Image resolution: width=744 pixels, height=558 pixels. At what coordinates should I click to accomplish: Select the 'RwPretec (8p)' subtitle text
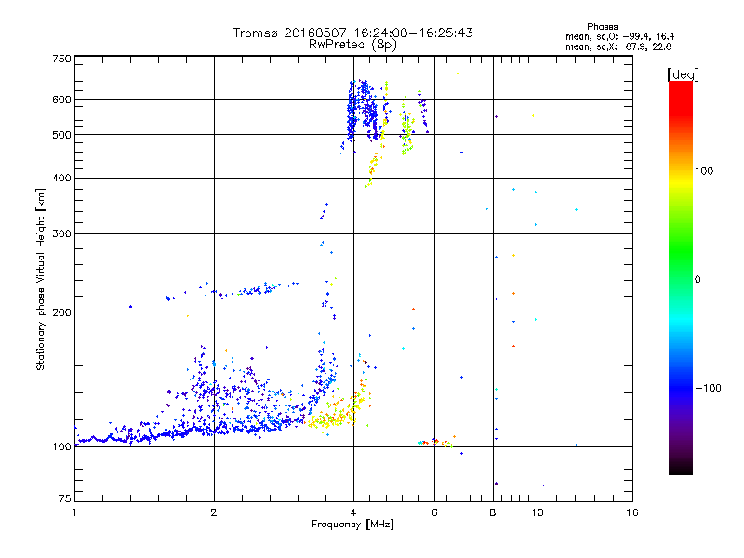pyautogui.click(x=352, y=45)
